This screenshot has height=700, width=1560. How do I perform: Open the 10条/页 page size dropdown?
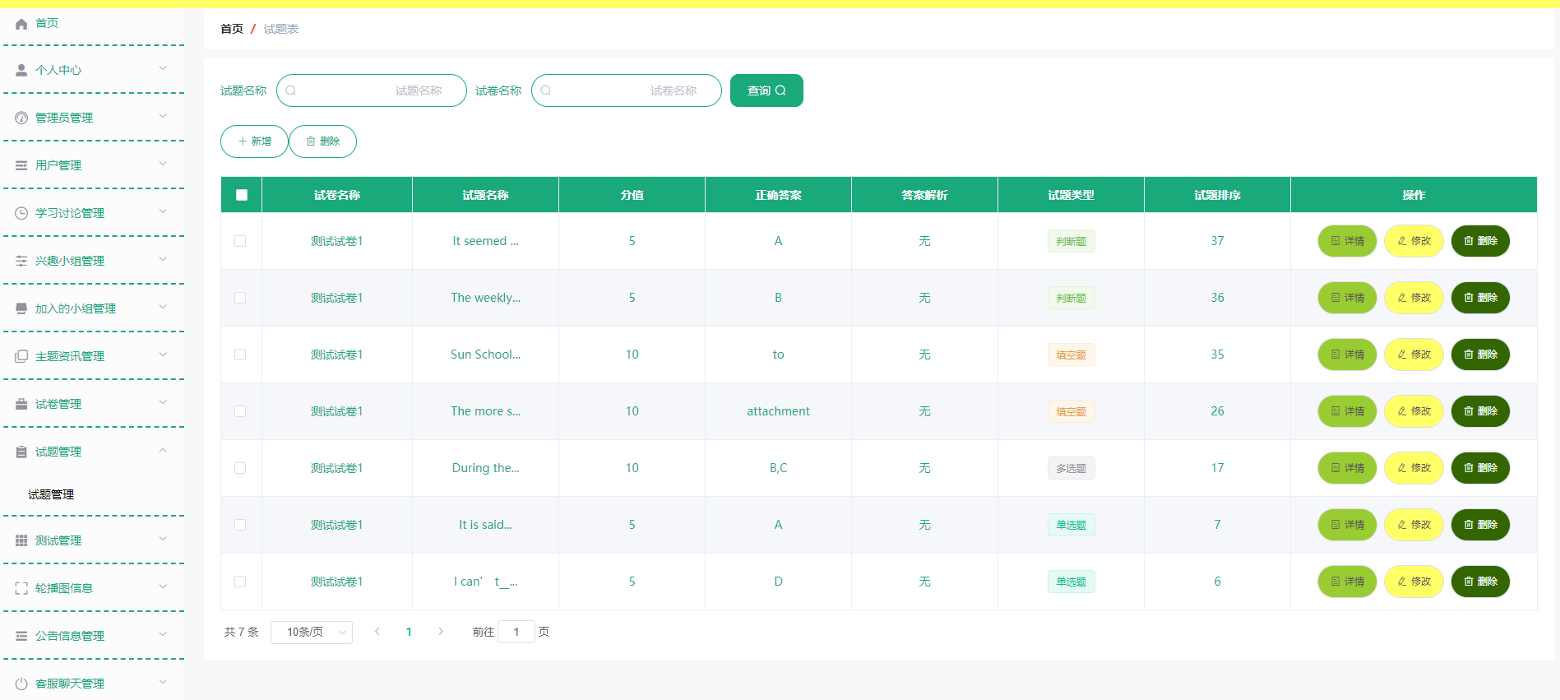click(x=312, y=632)
